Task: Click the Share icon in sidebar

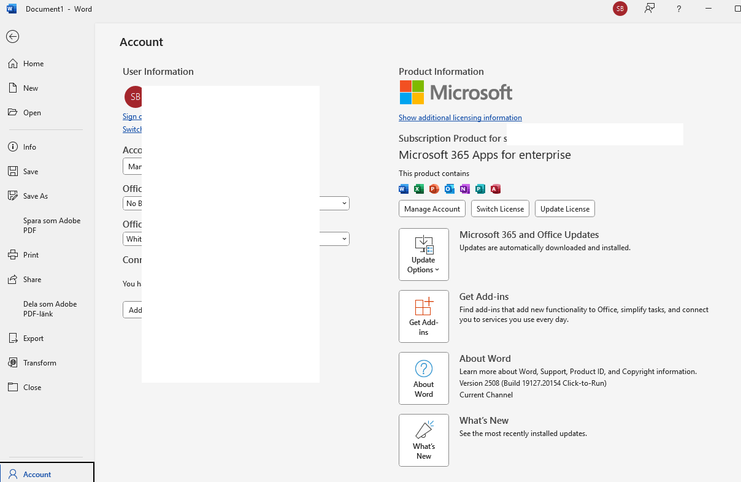Action: (x=12, y=280)
